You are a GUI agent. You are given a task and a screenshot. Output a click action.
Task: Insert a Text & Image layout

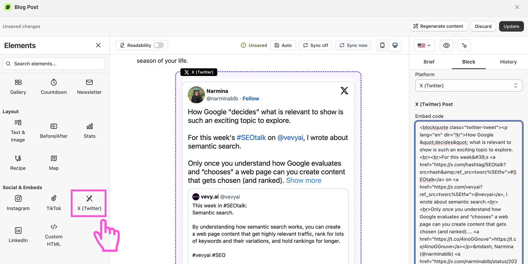point(18,131)
